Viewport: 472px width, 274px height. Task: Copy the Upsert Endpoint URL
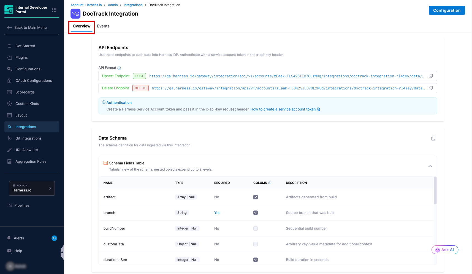[x=431, y=76]
